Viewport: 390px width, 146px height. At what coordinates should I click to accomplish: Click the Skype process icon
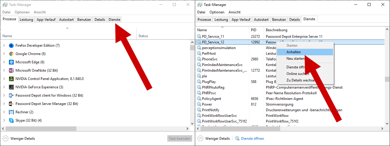point(11,120)
